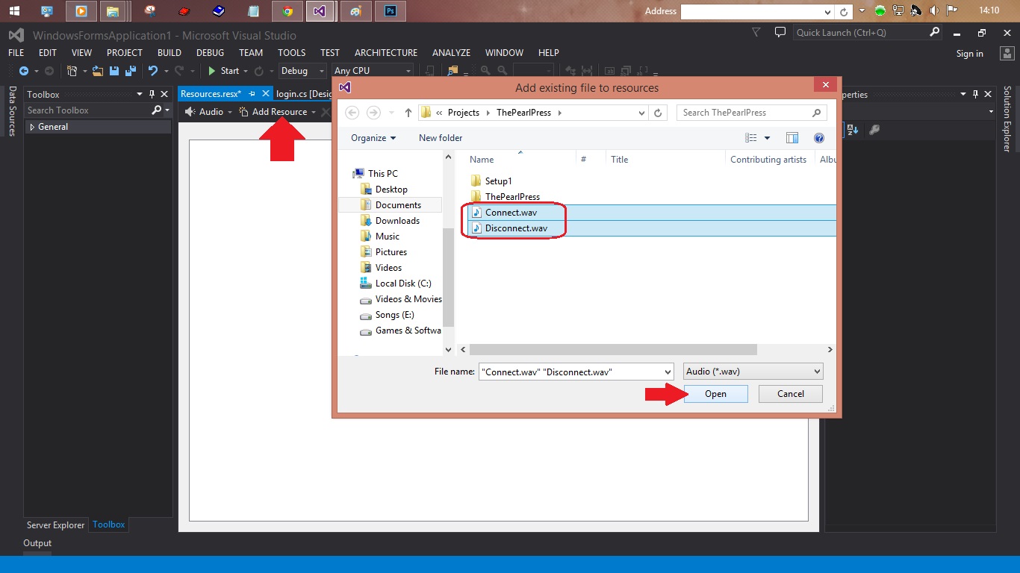Click the change view icon in file dialog
Image resolution: width=1020 pixels, height=573 pixels.
[751, 138]
